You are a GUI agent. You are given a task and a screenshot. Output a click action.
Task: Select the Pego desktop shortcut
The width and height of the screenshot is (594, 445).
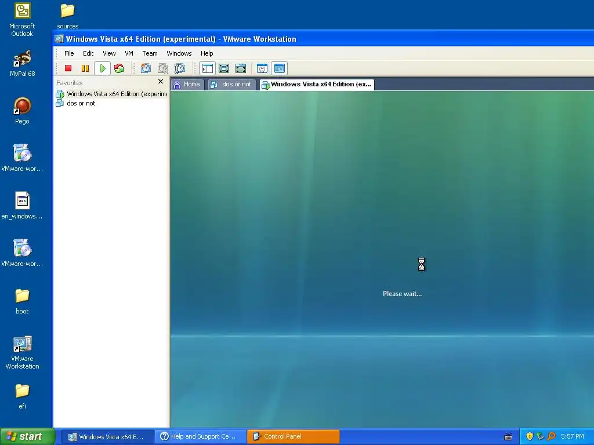click(22, 111)
